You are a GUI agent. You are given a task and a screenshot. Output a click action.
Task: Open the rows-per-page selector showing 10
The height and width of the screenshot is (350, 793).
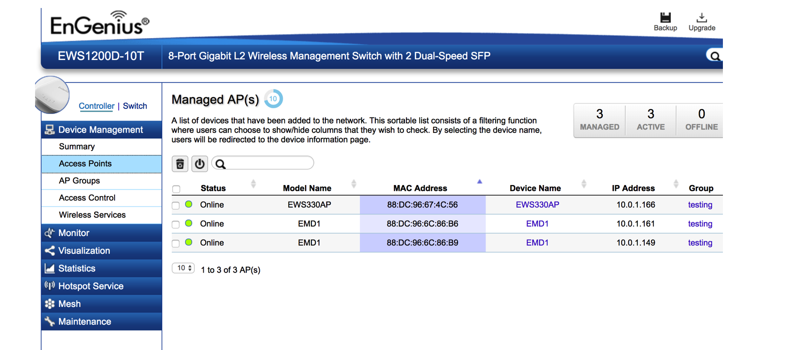click(x=183, y=268)
